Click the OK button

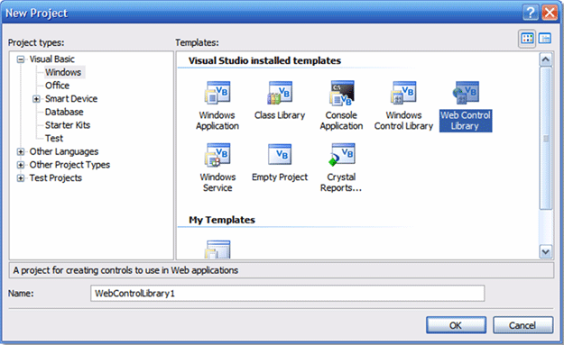point(456,325)
